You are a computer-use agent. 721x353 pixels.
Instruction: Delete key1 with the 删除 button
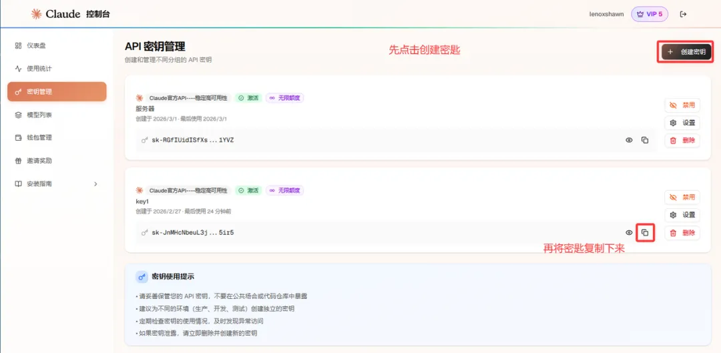coord(682,233)
